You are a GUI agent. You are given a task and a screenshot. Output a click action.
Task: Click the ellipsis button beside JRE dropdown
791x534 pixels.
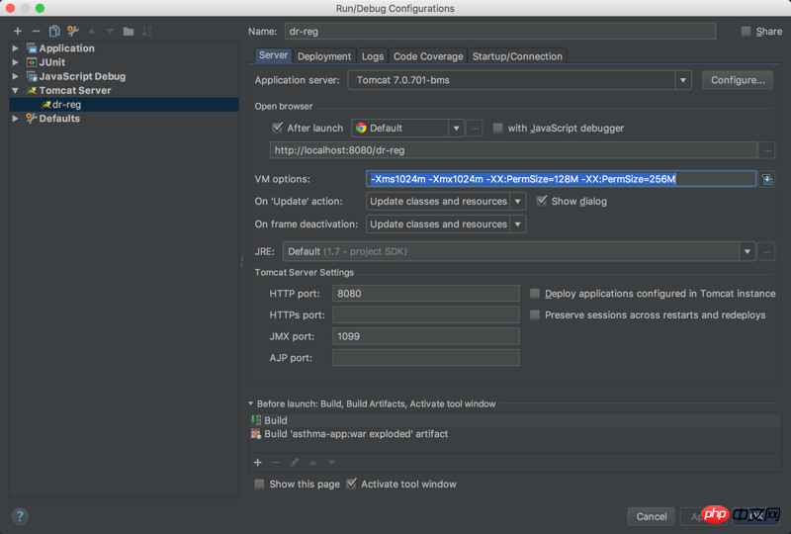(767, 252)
